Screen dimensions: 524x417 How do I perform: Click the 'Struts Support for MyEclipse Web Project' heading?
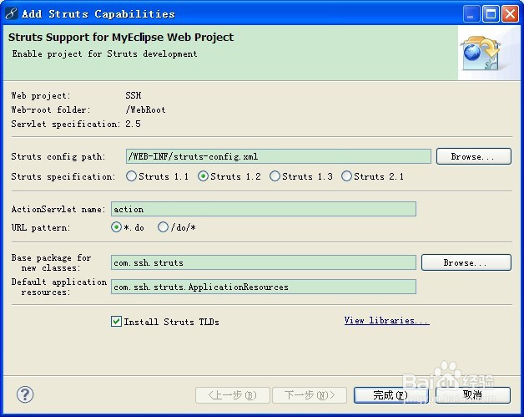click(x=121, y=37)
